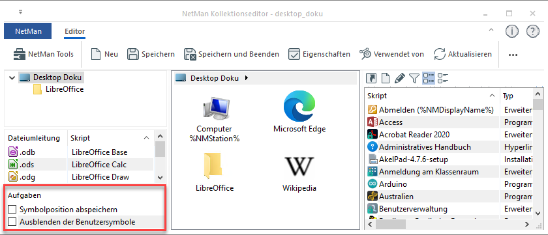Enable Ausblenden der Benutzersymbole checkbox
This screenshot has width=548, height=235.
(12, 222)
